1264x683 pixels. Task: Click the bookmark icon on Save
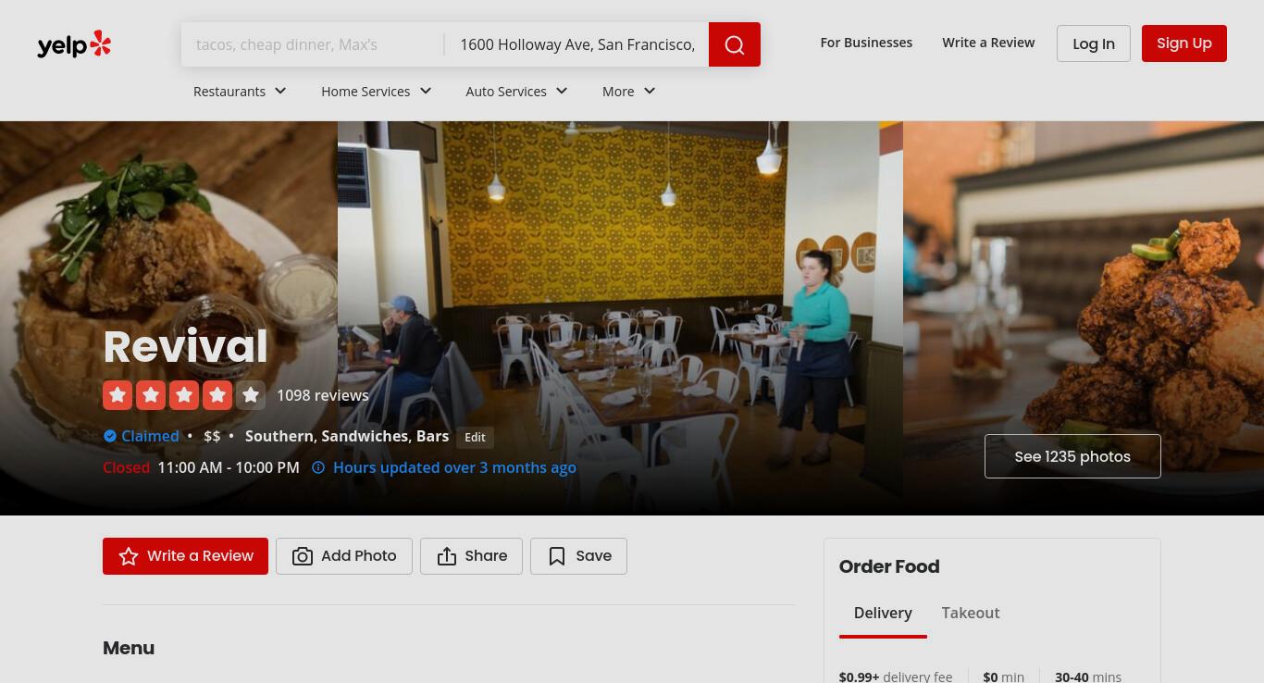pyautogui.click(x=557, y=556)
